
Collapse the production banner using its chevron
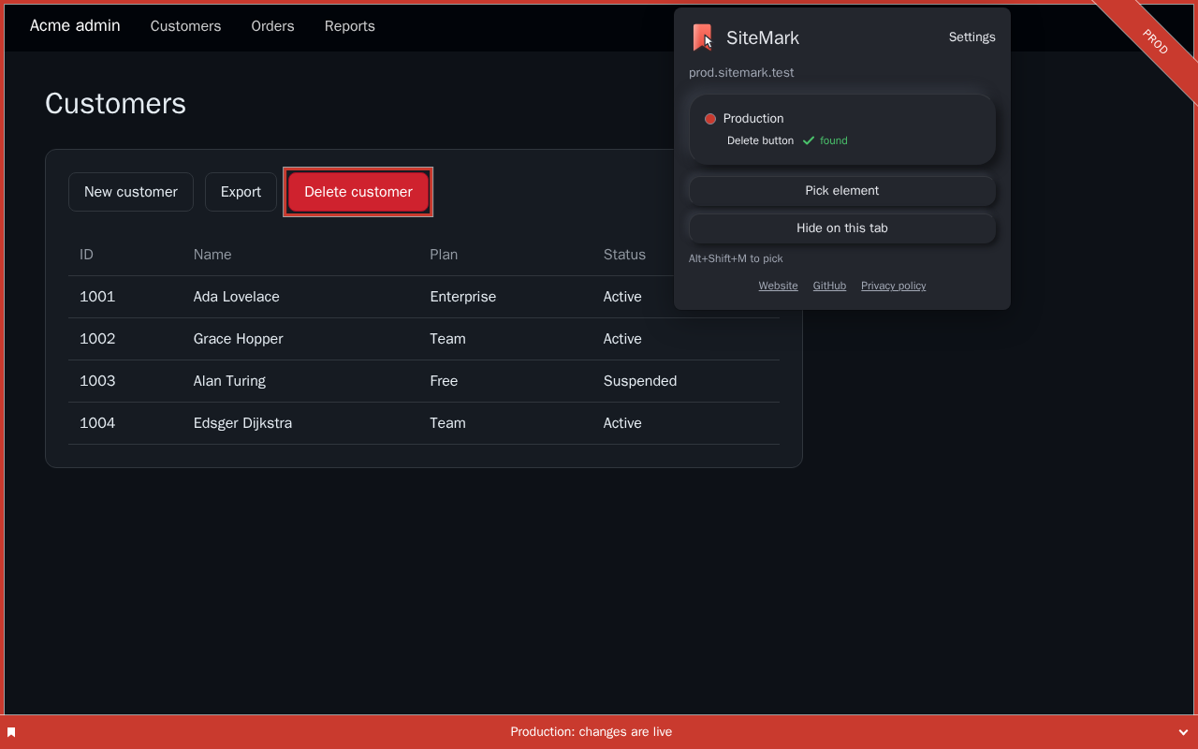(x=1184, y=732)
